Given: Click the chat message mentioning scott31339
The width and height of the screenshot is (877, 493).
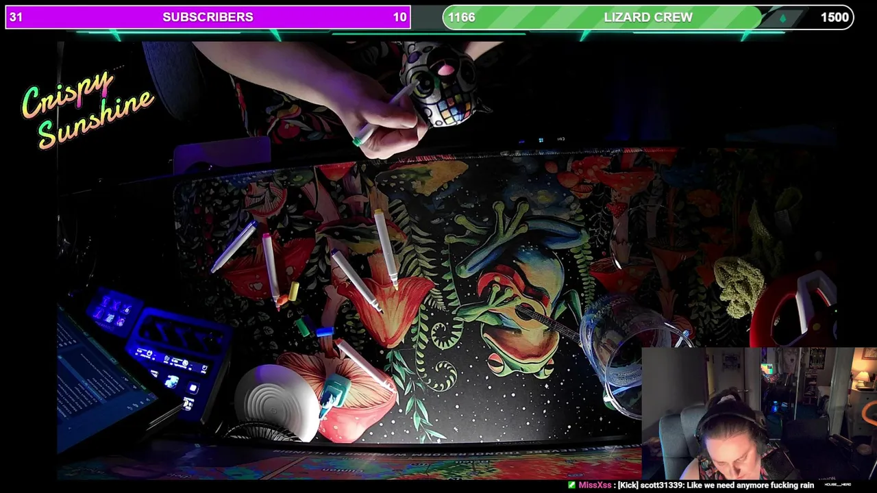Looking at the screenshot, I should point(715,485).
